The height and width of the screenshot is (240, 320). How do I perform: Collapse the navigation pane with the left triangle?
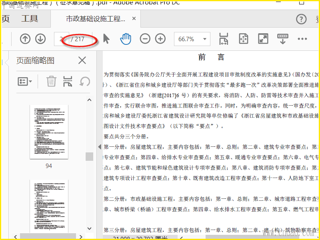click(100, 147)
